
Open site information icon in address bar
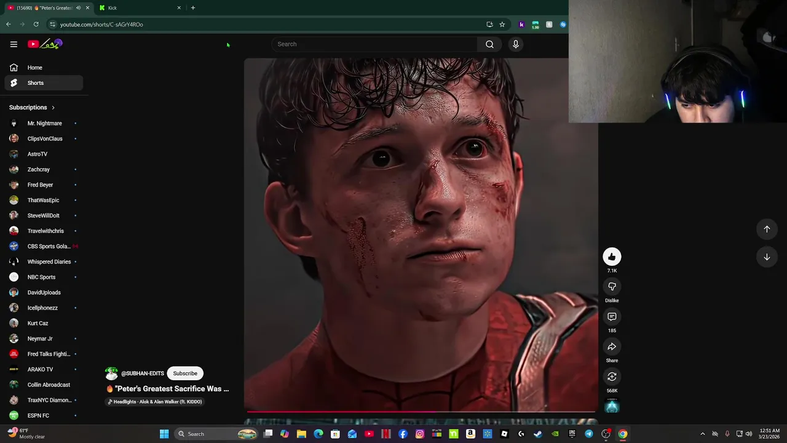coord(53,25)
